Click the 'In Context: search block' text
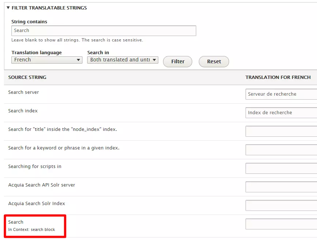Viewport: 317px width, 240px height. (x=32, y=230)
